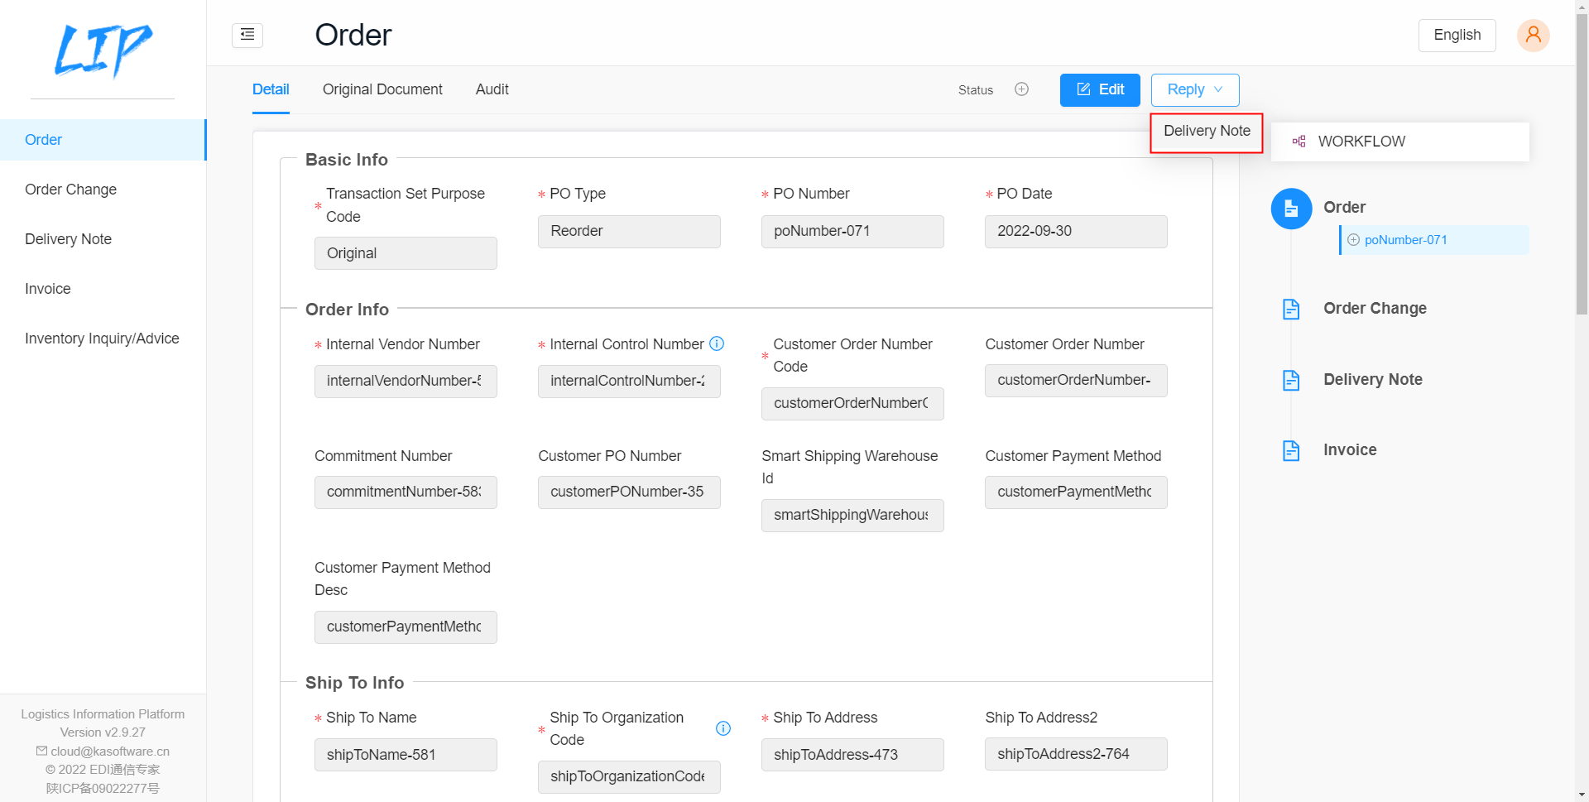Select Order heading in workflow panel
1589x802 pixels.
(1344, 208)
